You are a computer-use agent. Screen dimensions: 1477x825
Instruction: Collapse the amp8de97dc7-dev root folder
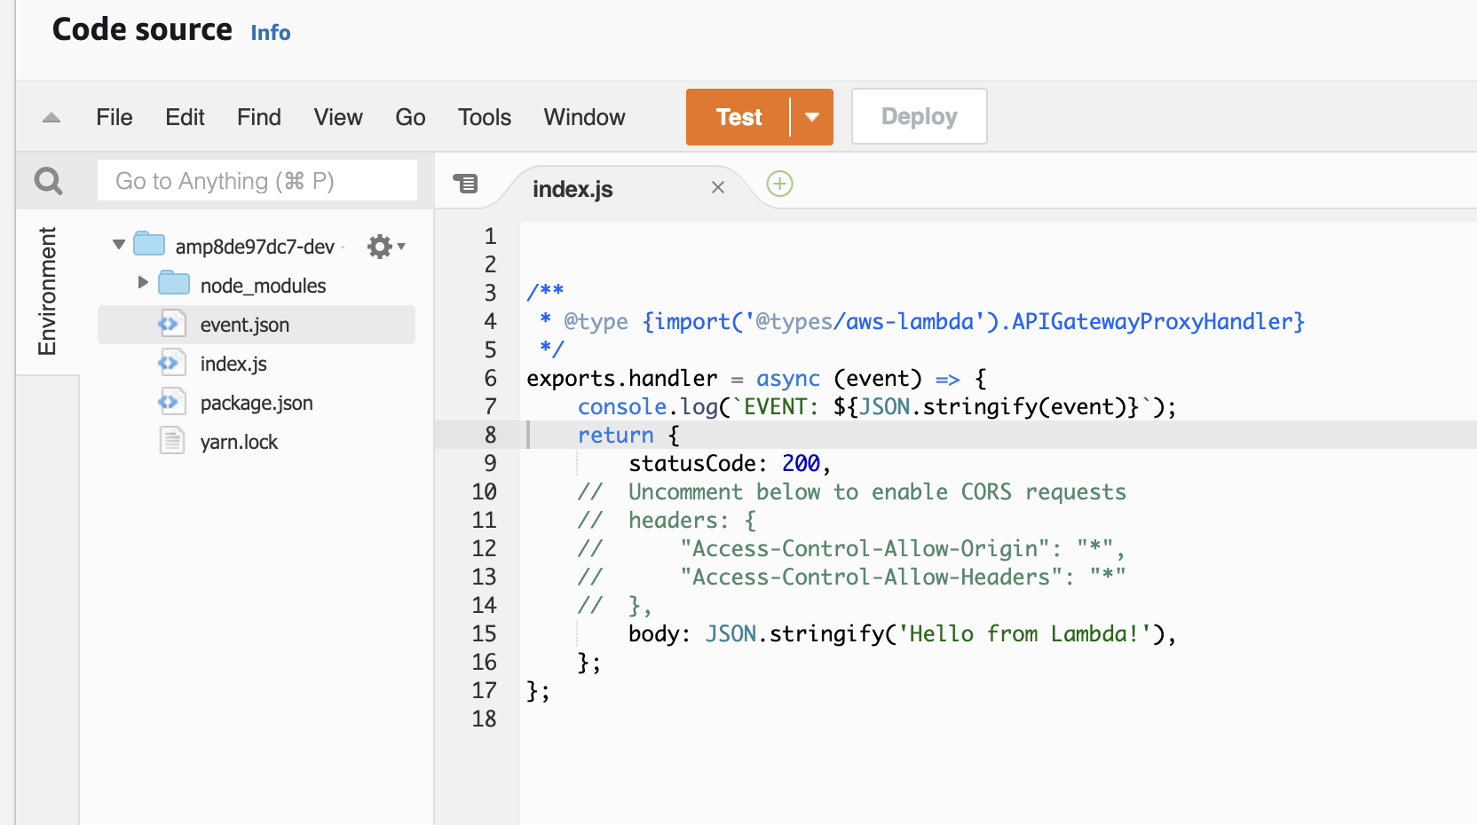[119, 244]
